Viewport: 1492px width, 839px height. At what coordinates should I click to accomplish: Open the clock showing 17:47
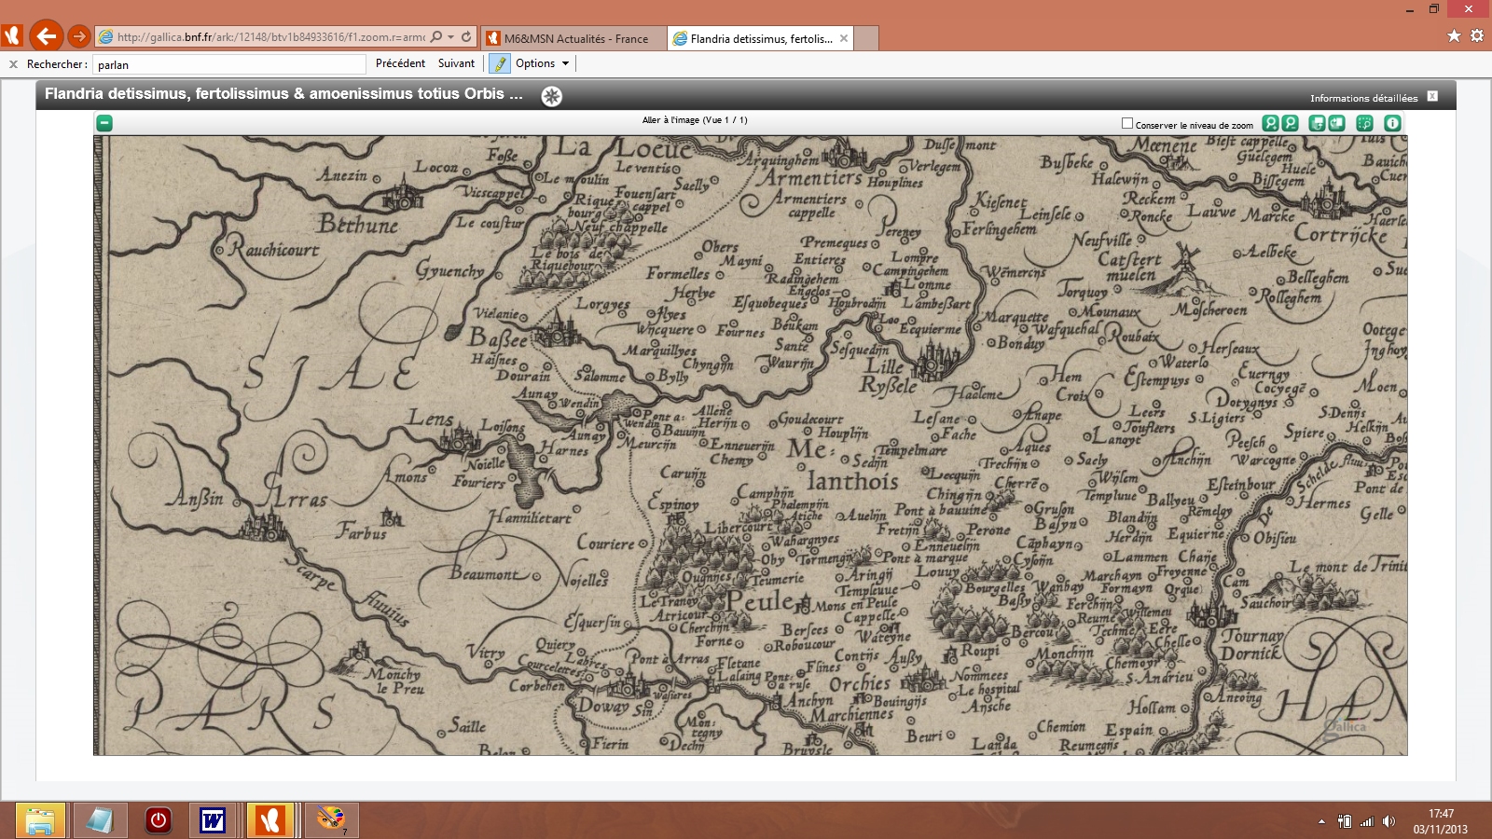(x=1440, y=821)
